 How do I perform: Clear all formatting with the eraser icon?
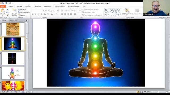(x=58, y=11)
